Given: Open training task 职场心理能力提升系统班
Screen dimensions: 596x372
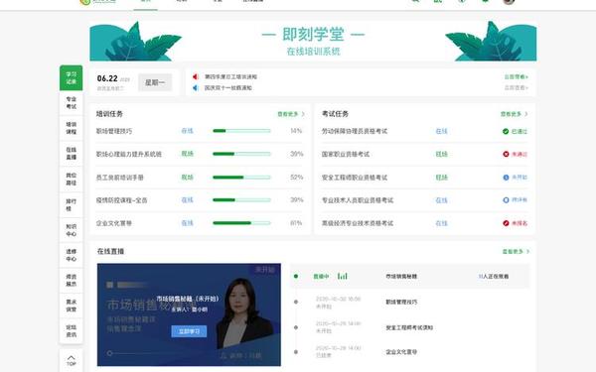Looking at the screenshot, I should 129,154.
